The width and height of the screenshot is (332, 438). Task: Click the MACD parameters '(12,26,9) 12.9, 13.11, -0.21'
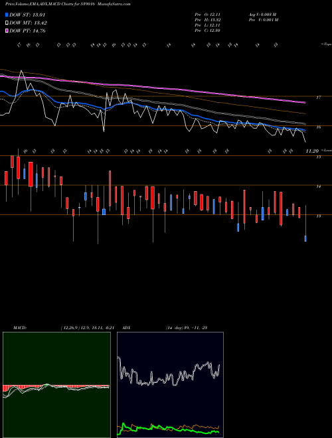[87, 328]
